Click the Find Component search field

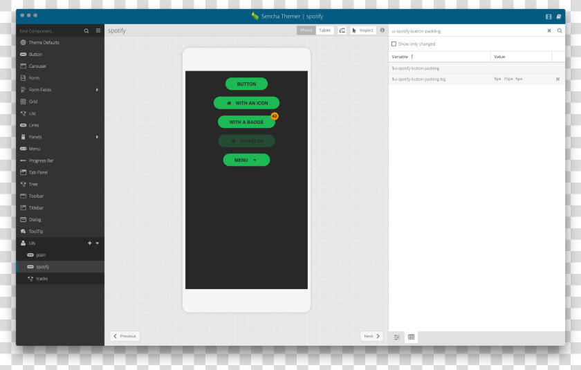point(50,31)
